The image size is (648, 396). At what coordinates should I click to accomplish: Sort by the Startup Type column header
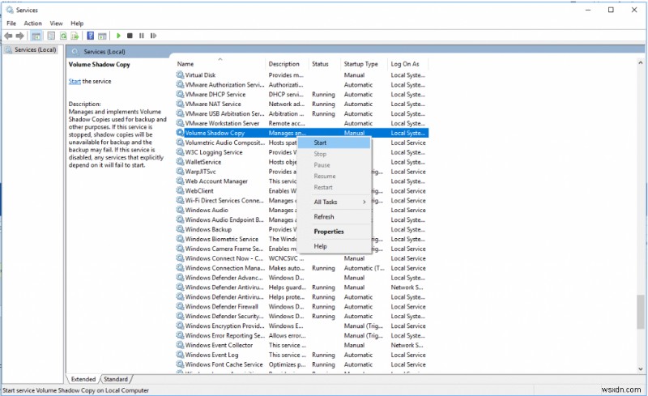pyautogui.click(x=364, y=64)
